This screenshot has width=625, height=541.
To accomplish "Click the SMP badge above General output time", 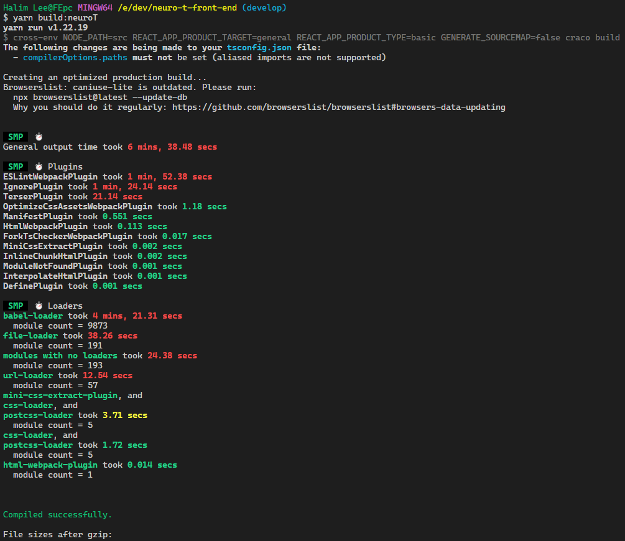I will [x=16, y=137].
